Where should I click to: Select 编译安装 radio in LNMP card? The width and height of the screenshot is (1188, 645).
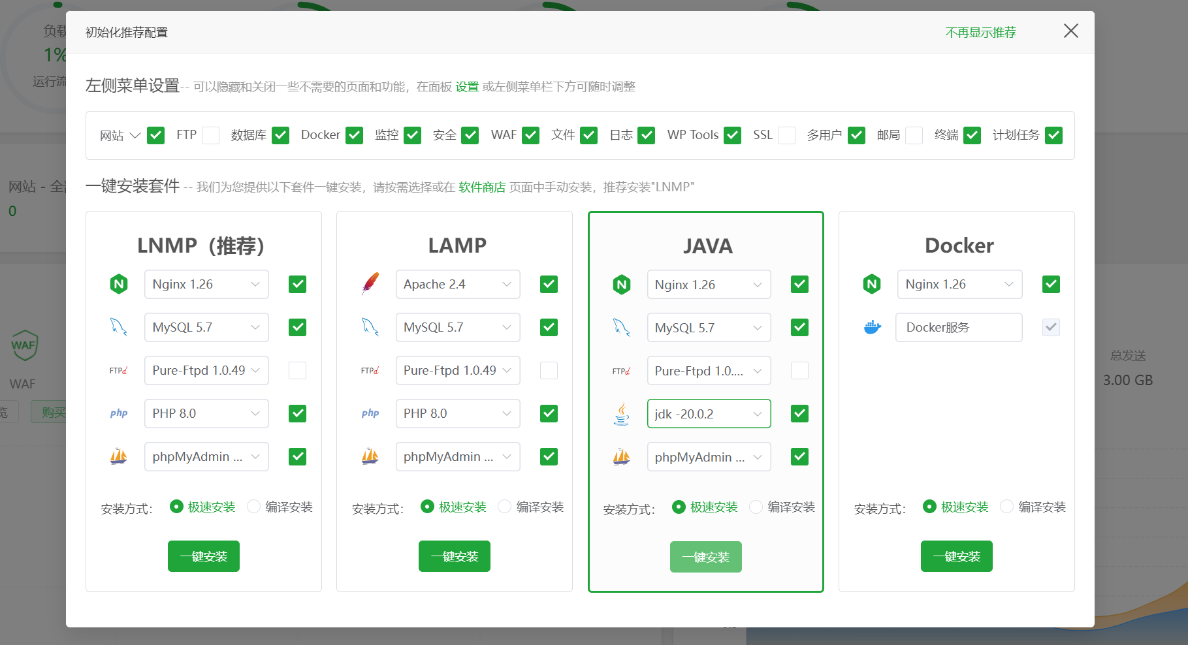pyautogui.click(x=254, y=507)
